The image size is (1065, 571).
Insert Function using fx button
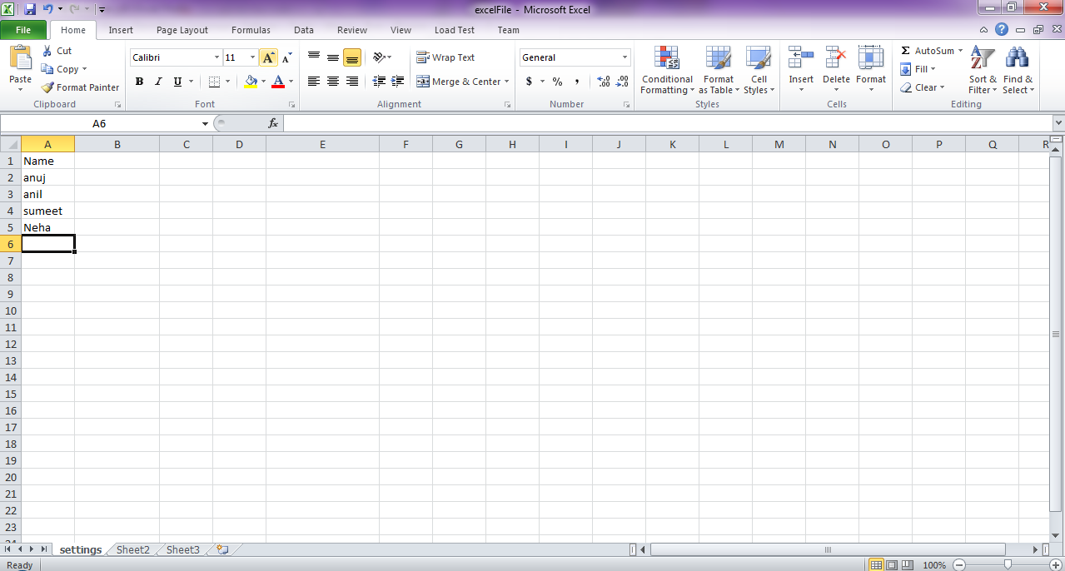tap(272, 123)
